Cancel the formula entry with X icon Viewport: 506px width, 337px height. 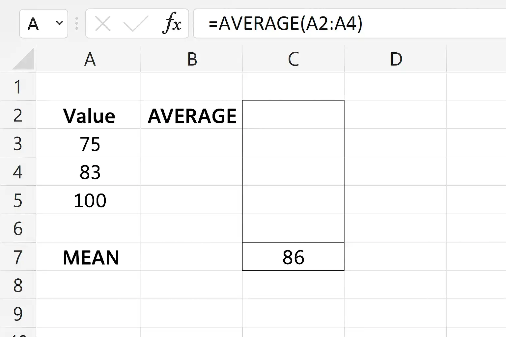(102, 24)
